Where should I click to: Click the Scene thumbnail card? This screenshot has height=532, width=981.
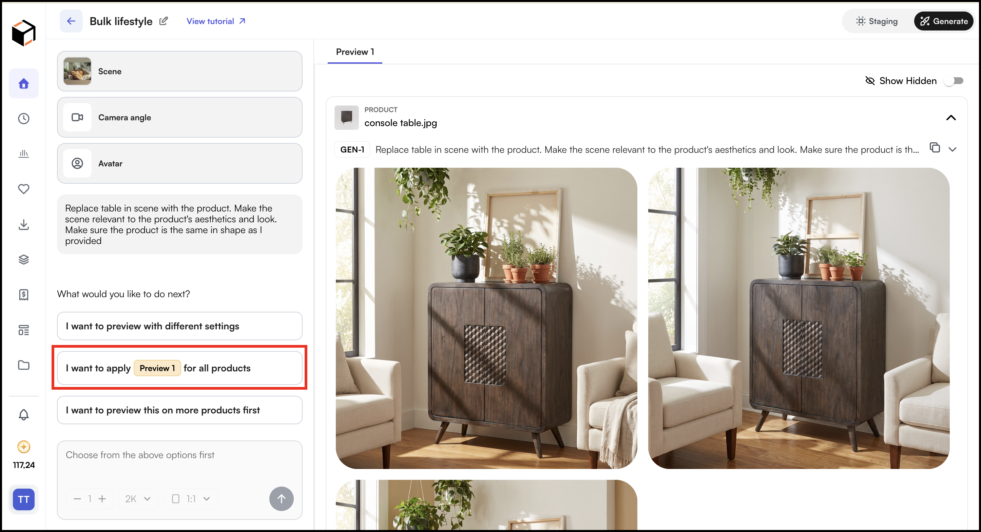(x=179, y=71)
